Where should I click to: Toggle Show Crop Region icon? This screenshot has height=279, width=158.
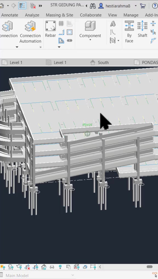(x=36, y=267)
